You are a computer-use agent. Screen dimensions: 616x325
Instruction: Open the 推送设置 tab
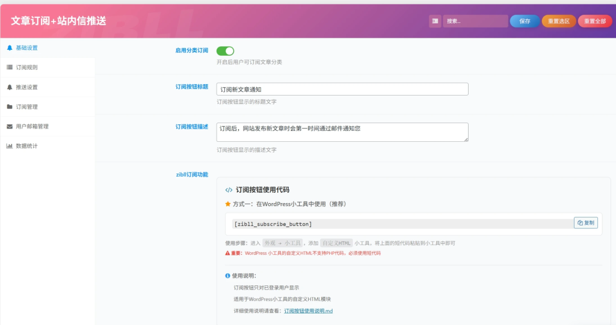(48, 87)
